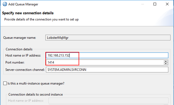Click the globe icon in the title bar
The height and width of the screenshot is (105, 174).
[5, 4]
